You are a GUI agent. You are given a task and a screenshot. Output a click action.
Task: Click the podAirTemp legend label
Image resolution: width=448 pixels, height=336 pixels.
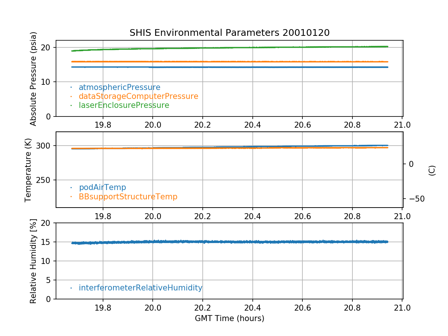[102, 187]
